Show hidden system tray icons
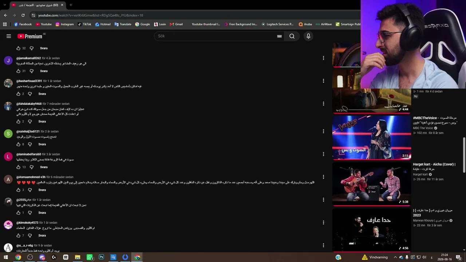 tap(395, 257)
